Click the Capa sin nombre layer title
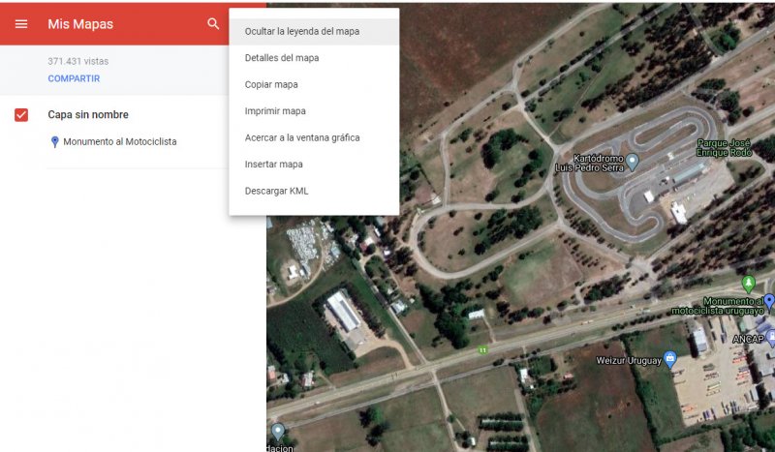The width and height of the screenshot is (775, 452). click(88, 114)
